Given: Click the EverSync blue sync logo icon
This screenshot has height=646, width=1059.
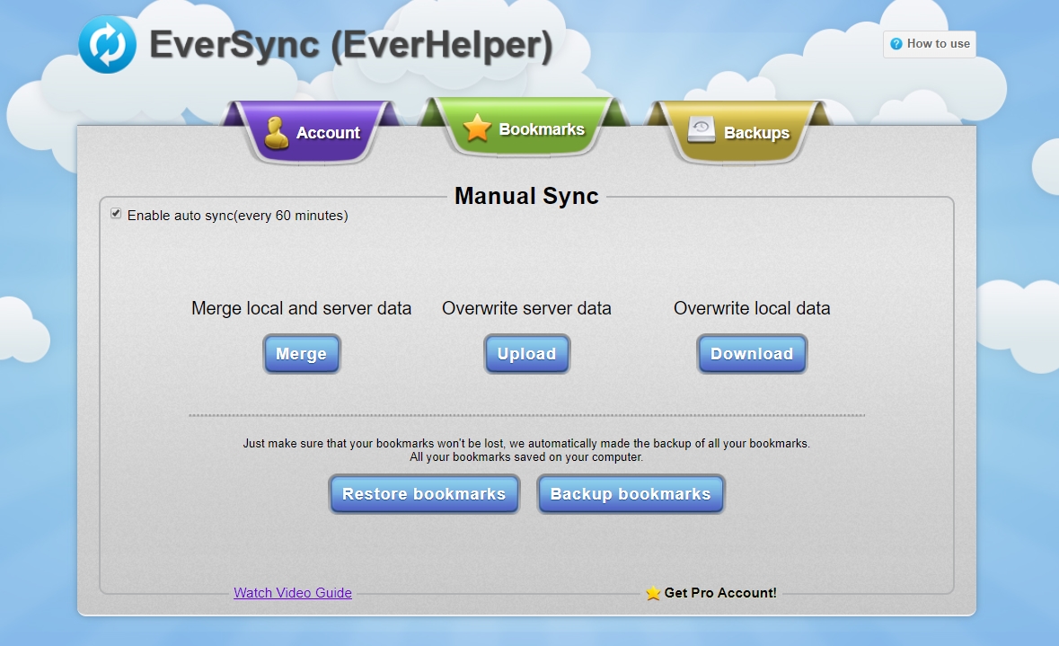Looking at the screenshot, I should click(108, 45).
